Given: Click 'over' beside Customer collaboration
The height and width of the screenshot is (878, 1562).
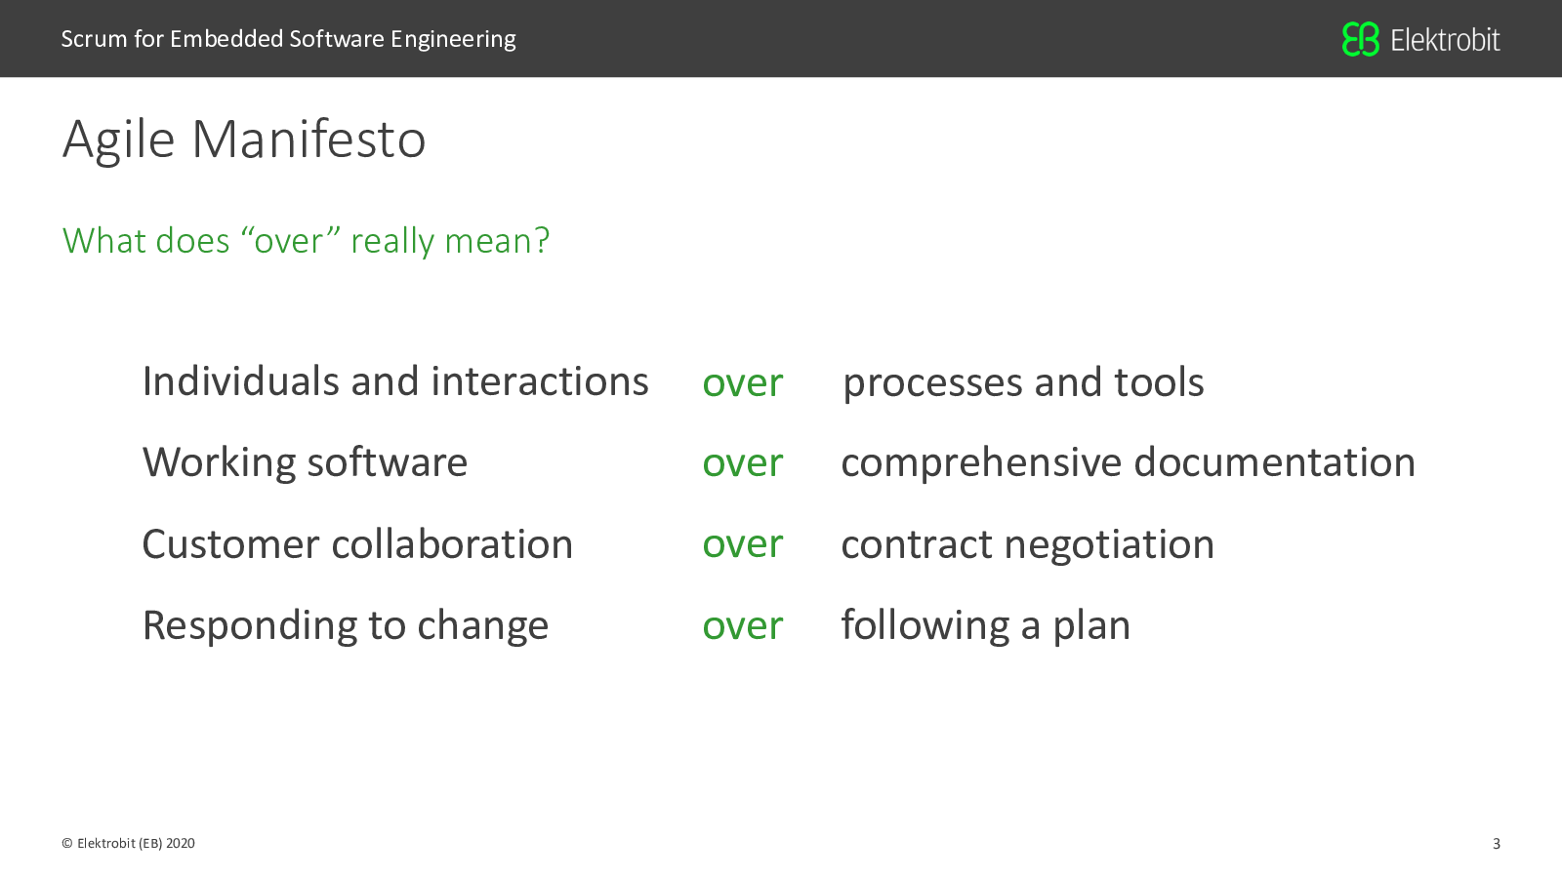Looking at the screenshot, I should 743,544.
